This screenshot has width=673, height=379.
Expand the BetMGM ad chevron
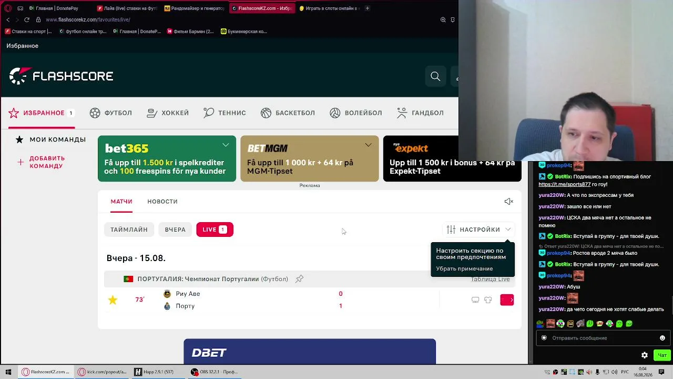(x=368, y=145)
